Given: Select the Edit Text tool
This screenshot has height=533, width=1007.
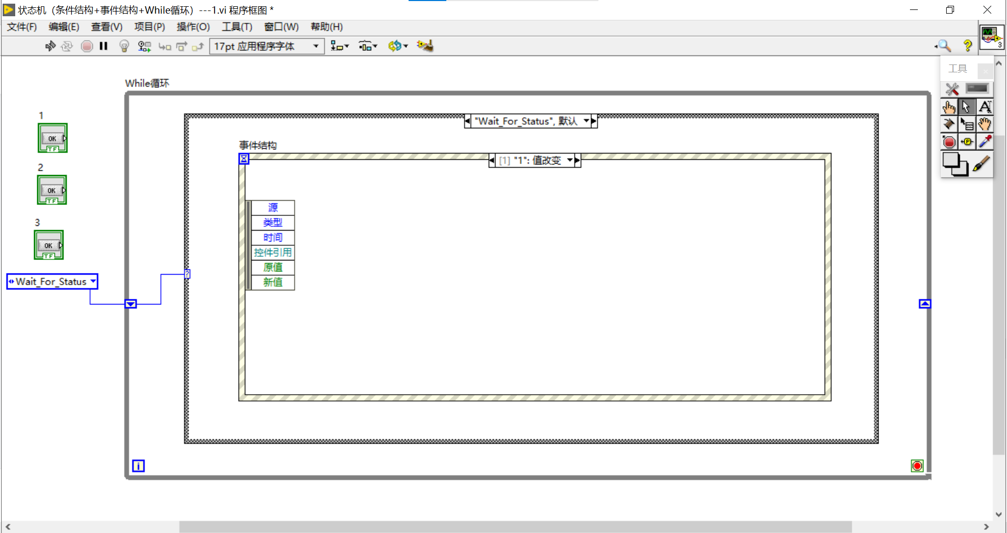Looking at the screenshot, I should (x=984, y=107).
